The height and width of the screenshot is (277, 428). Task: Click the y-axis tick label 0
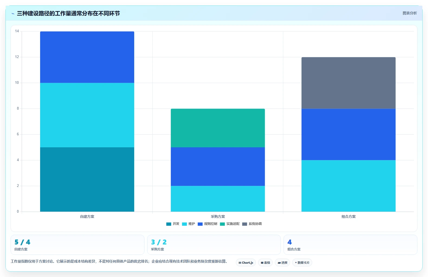[18, 212]
